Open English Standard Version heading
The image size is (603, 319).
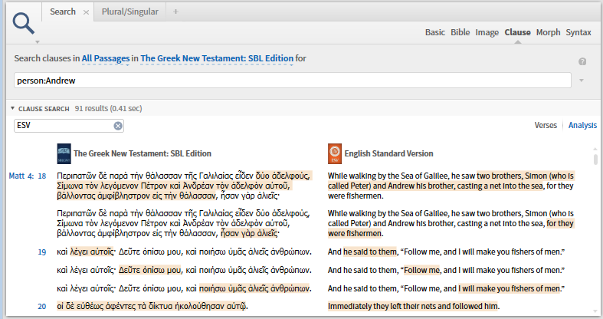tap(388, 153)
